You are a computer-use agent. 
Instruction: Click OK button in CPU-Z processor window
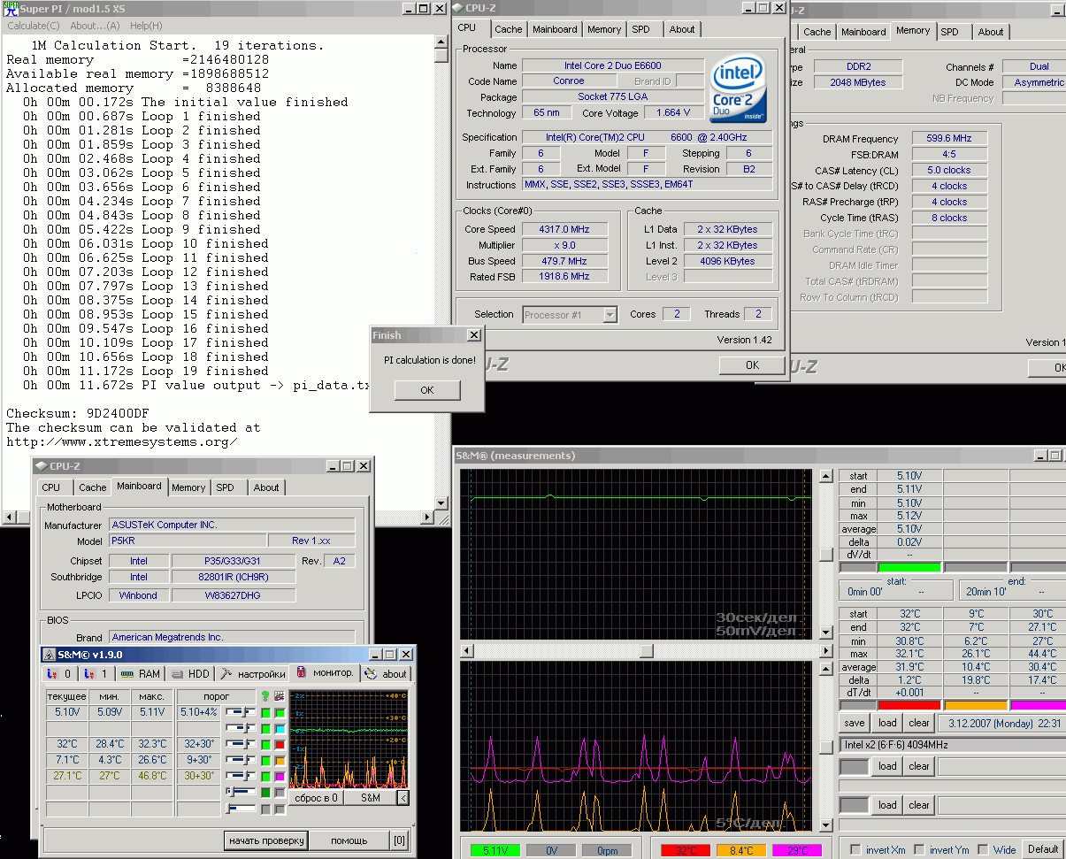click(x=752, y=364)
